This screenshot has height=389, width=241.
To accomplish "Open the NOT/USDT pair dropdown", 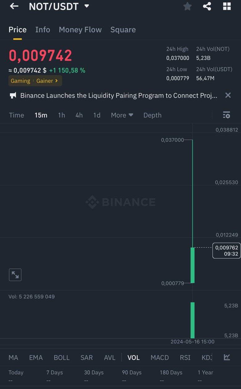I will (x=87, y=6).
